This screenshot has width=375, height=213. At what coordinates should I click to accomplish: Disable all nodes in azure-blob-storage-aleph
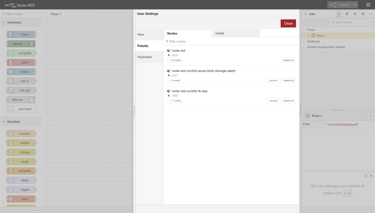pos(288,80)
